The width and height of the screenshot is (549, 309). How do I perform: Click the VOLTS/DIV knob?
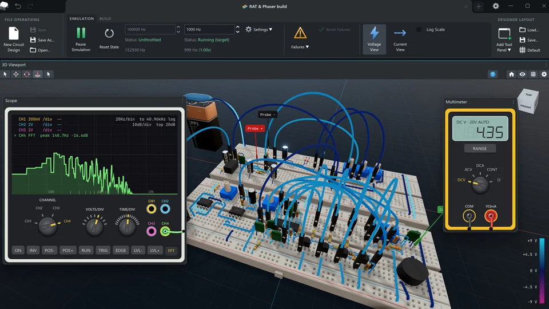[x=94, y=227]
